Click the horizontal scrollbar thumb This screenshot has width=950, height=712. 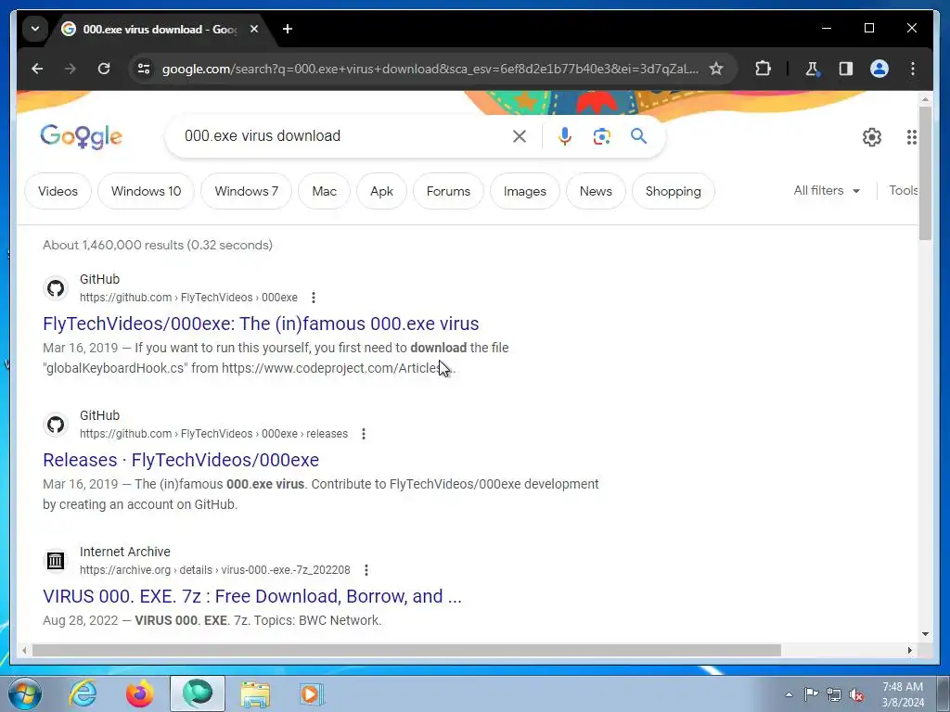(406, 650)
